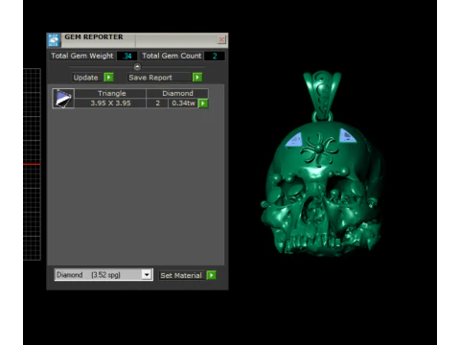Click the Gem Reporter panel logo icon
This screenshot has height=345, width=460.
click(x=54, y=40)
